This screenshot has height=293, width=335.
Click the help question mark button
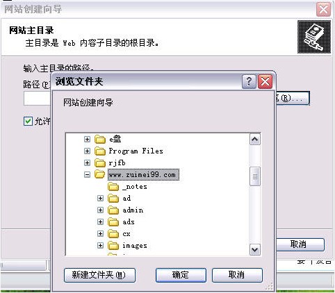(x=249, y=81)
